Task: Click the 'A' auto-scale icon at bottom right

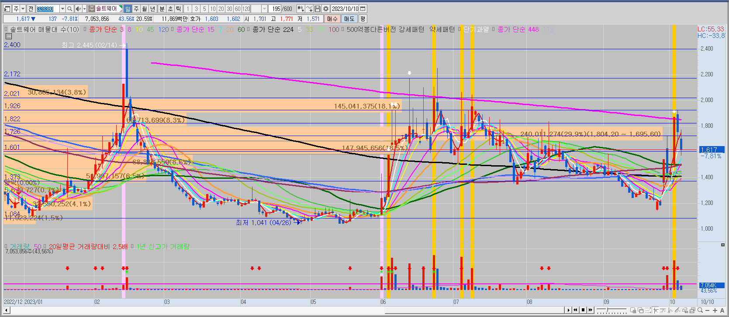Action: (722, 310)
